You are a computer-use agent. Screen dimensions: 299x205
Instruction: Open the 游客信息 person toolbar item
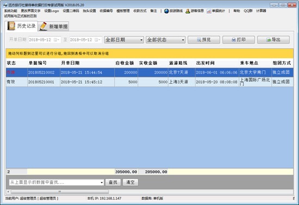tap(195, 11)
